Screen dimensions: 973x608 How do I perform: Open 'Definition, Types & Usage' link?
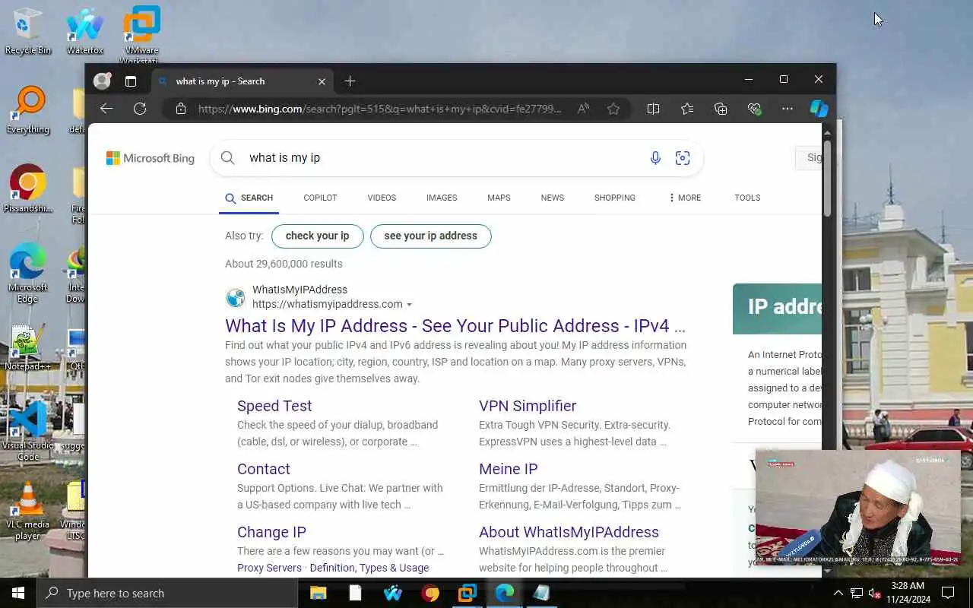(x=369, y=568)
